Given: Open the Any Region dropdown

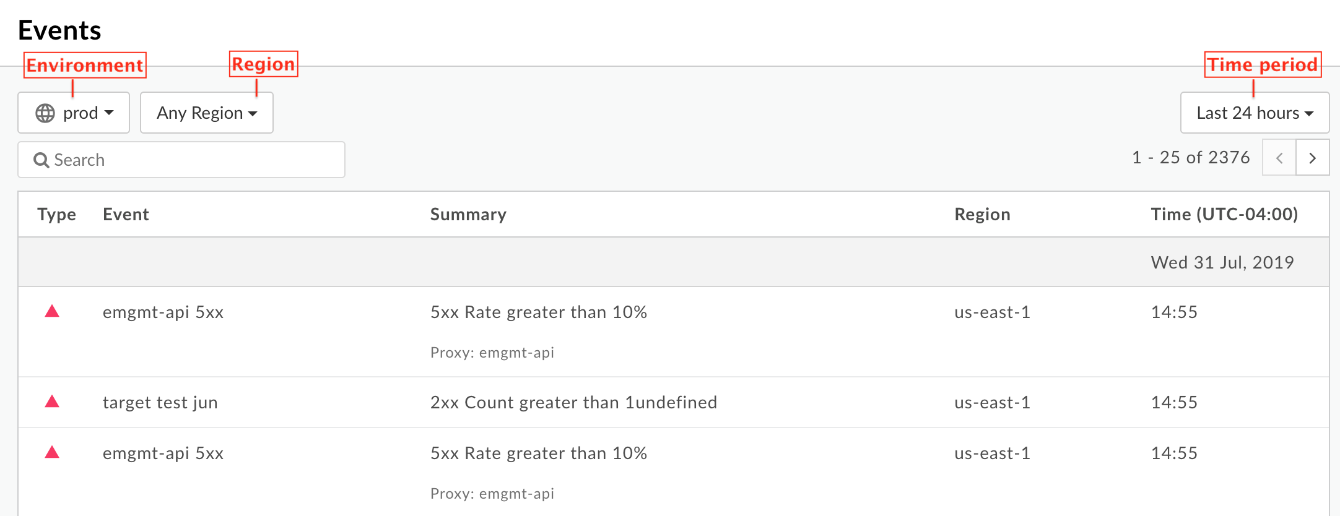Looking at the screenshot, I should (206, 113).
